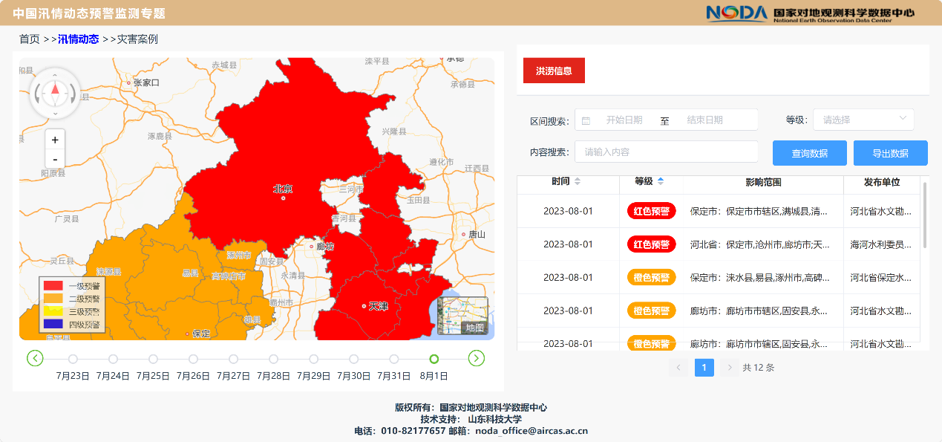The width and height of the screenshot is (942, 442).
Task: Switch basemap using the 地图 thumbnail
Action: (462, 315)
